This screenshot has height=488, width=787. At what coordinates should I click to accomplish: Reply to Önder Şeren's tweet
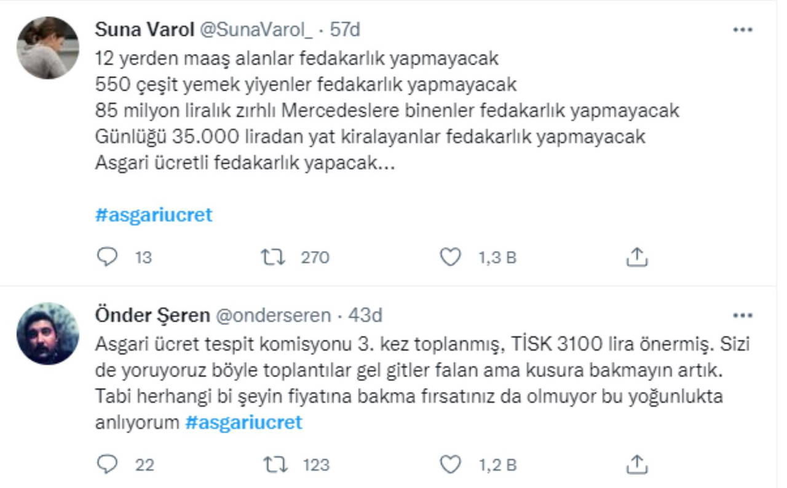point(107,464)
